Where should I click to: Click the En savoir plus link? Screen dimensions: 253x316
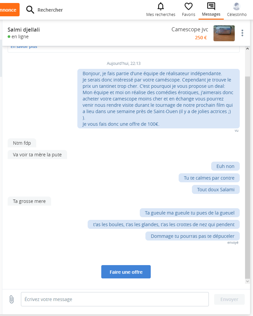click(24, 47)
